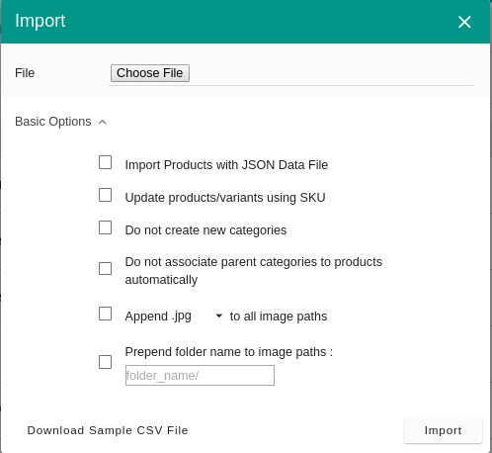Click the 'Do not create new categories' label text
The height and width of the screenshot is (453, 492).
(x=205, y=230)
